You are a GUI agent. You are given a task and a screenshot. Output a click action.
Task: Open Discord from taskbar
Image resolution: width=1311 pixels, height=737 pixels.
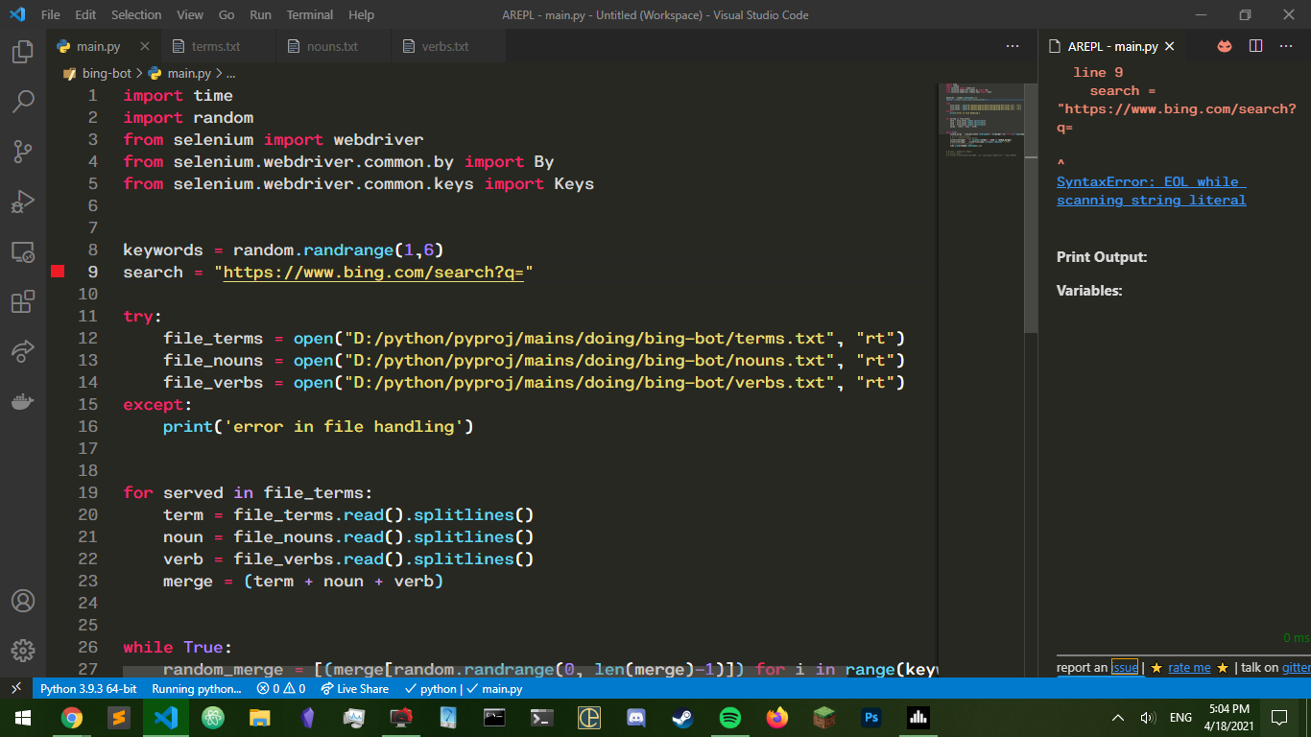point(635,718)
